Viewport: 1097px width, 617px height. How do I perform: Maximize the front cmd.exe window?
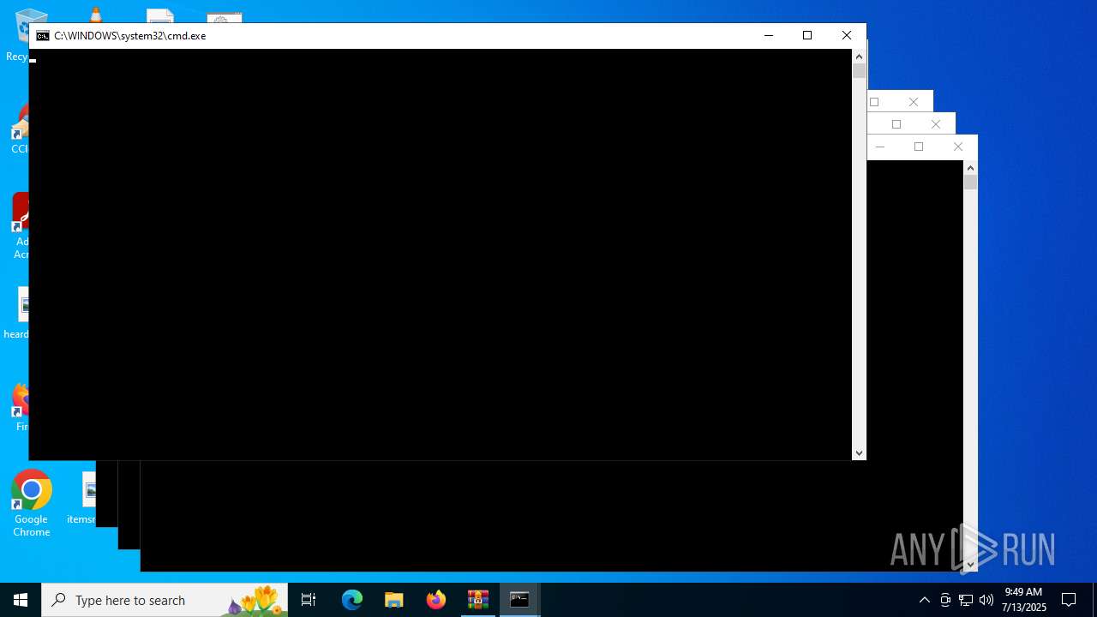click(x=807, y=35)
